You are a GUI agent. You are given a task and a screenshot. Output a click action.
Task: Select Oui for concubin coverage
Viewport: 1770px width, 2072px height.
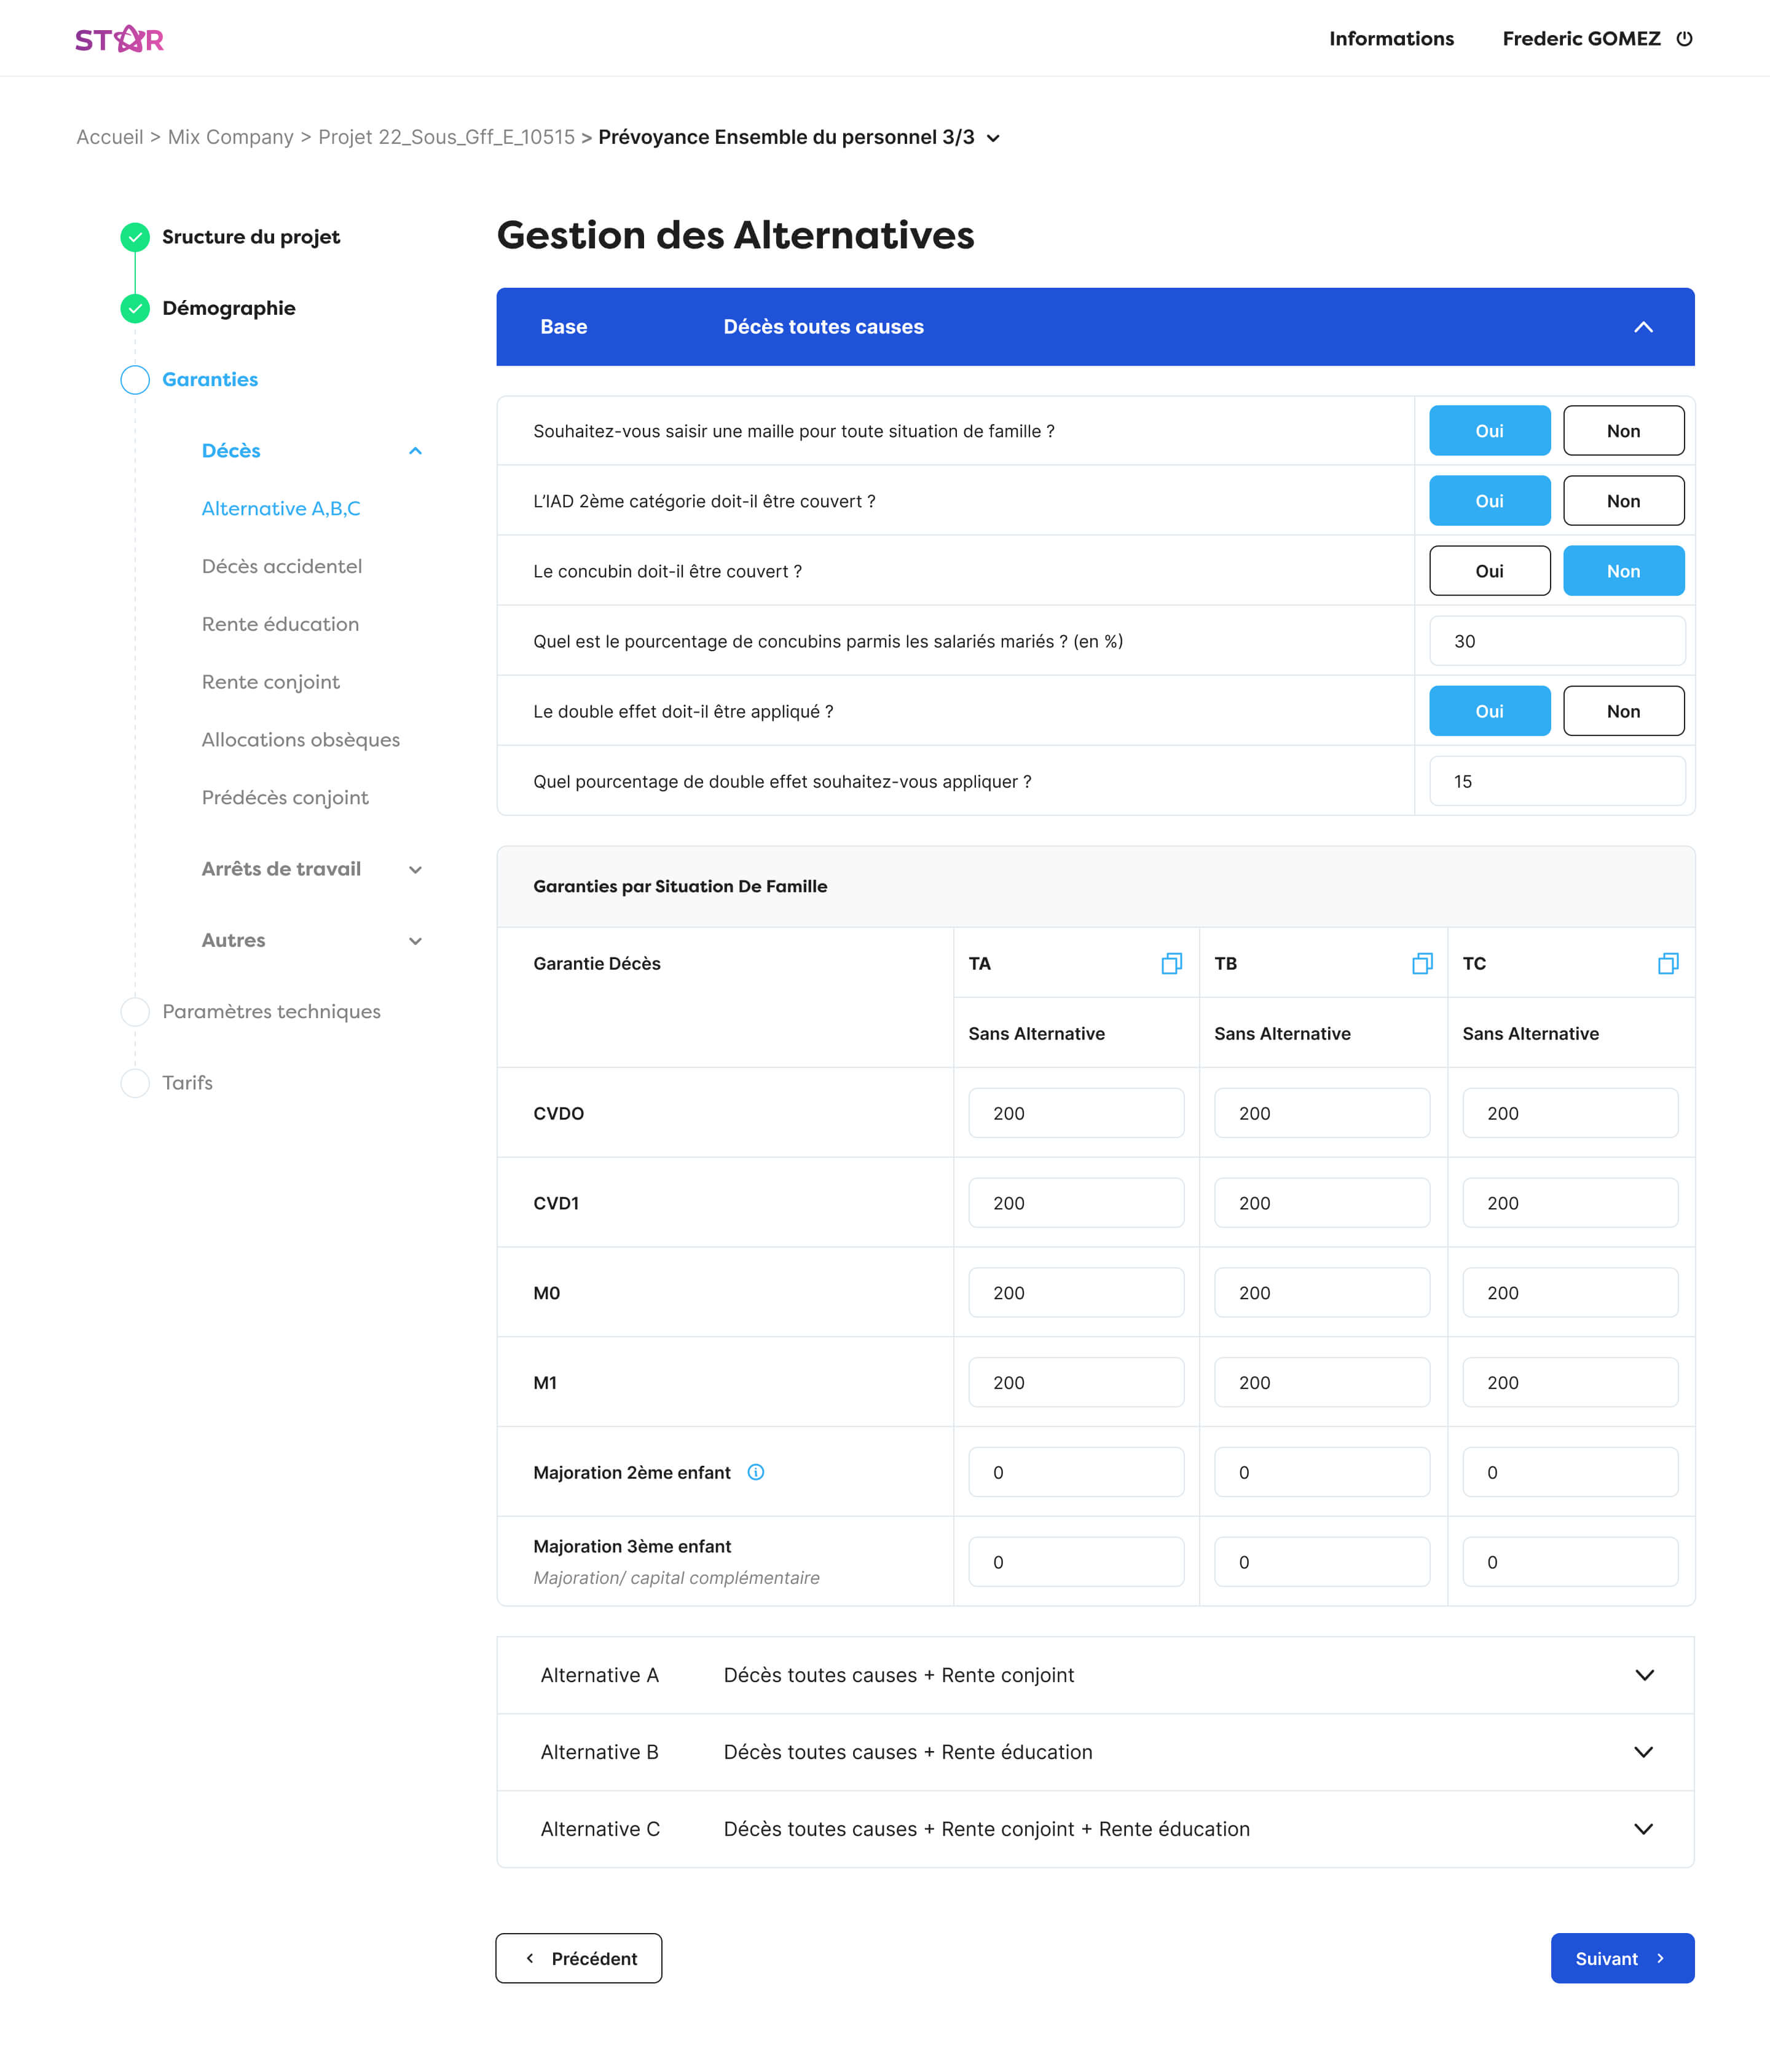point(1488,571)
